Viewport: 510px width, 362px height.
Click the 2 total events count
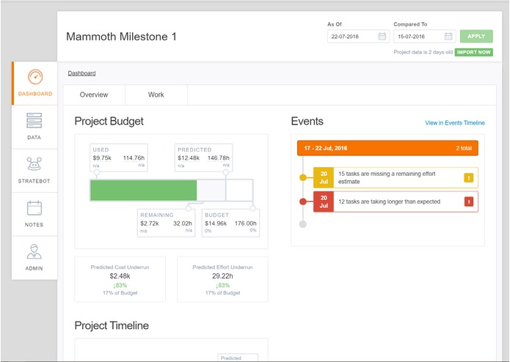pyautogui.click(x=464, y=148)
